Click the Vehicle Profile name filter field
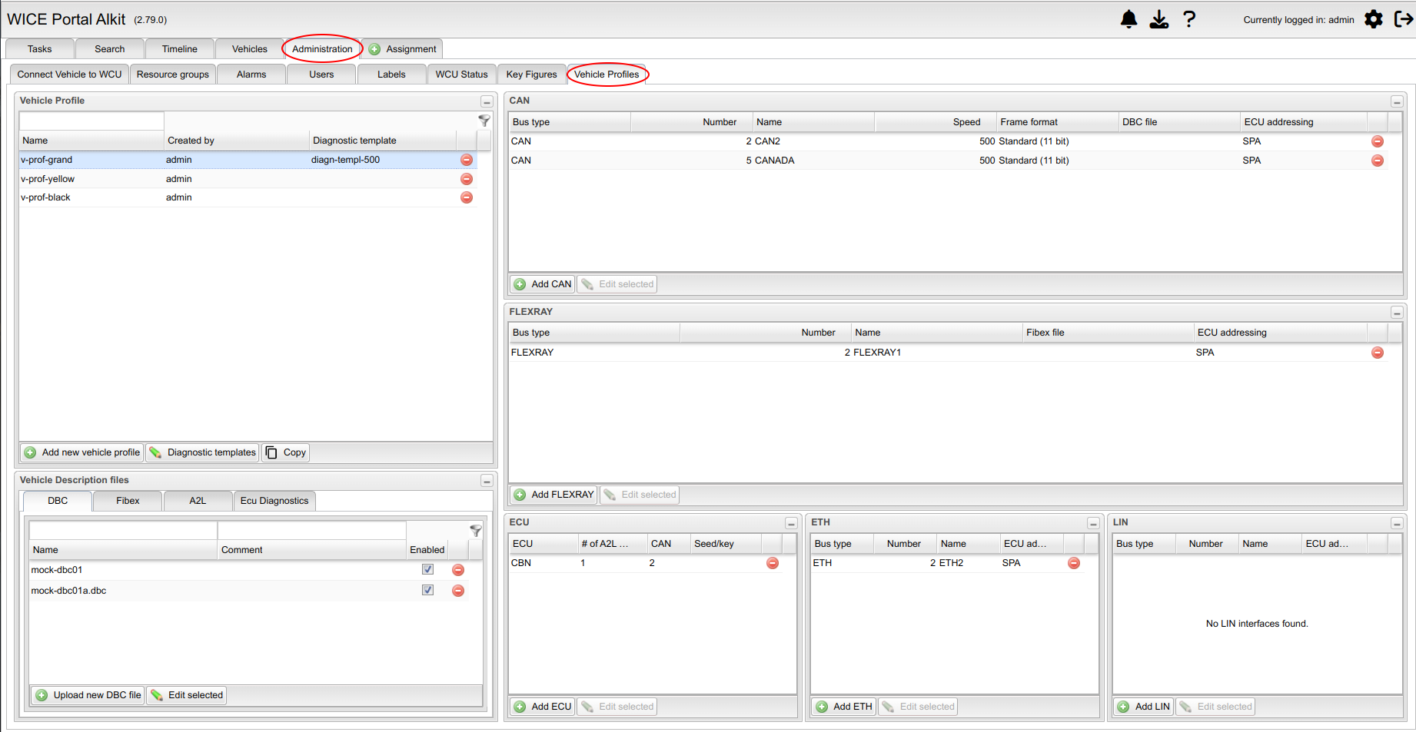 (91, 121)
